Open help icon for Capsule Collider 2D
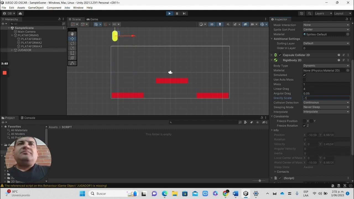Viewport: 354px width, 199px height. pos(339,55)
